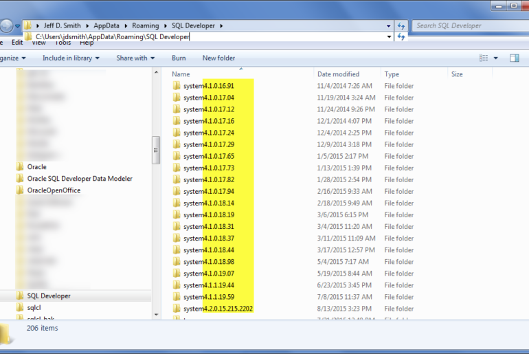Image resolution: width=529 pixels, height=354 pixels.
Task: Select sqlcl folder in navigation tree
Action: point(34,308)
